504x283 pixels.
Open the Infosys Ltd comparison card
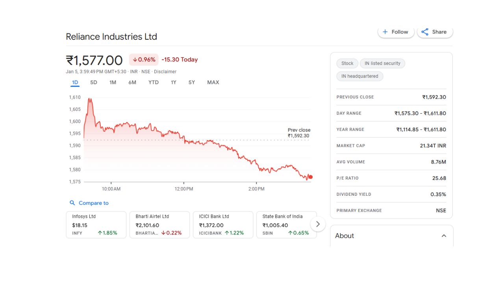(x=96, y=224)
